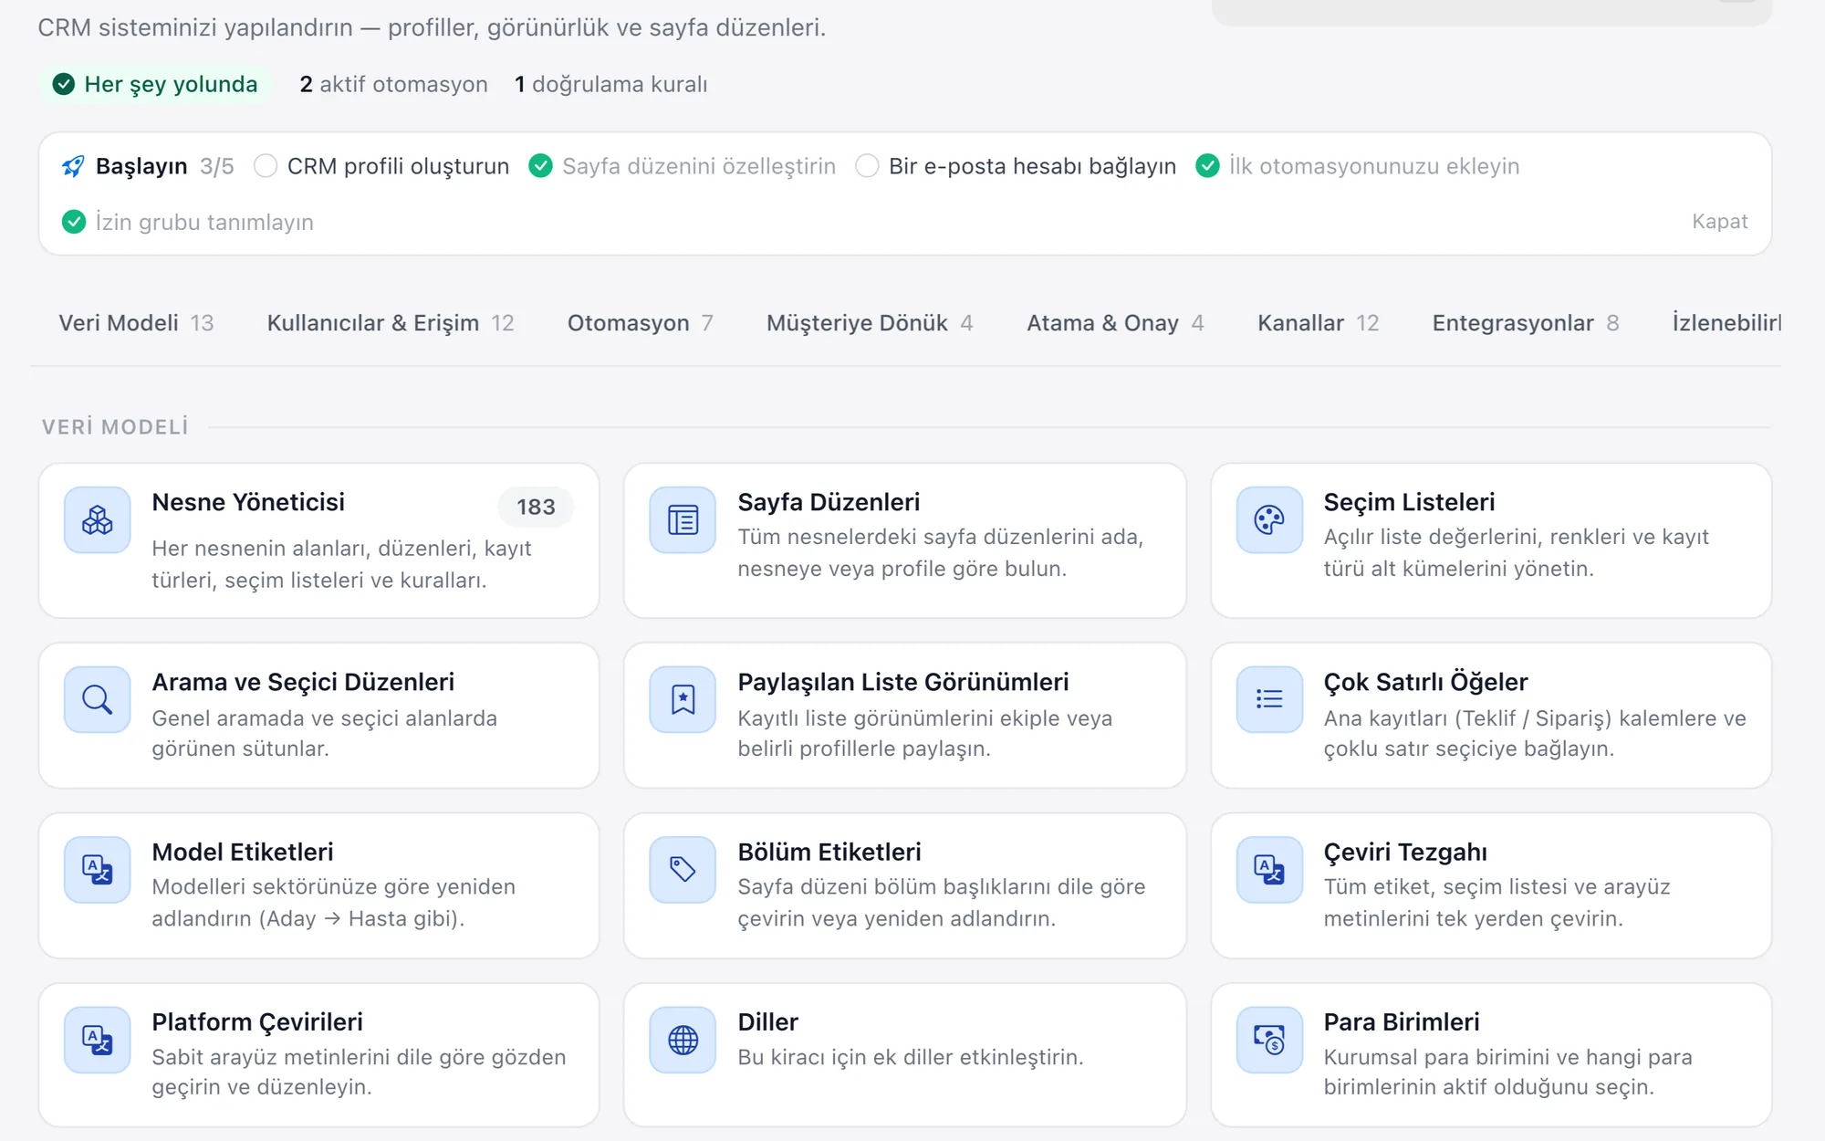
Task: Click the Arama ve Seçici magnifier icon
Action: coord(98,700)
